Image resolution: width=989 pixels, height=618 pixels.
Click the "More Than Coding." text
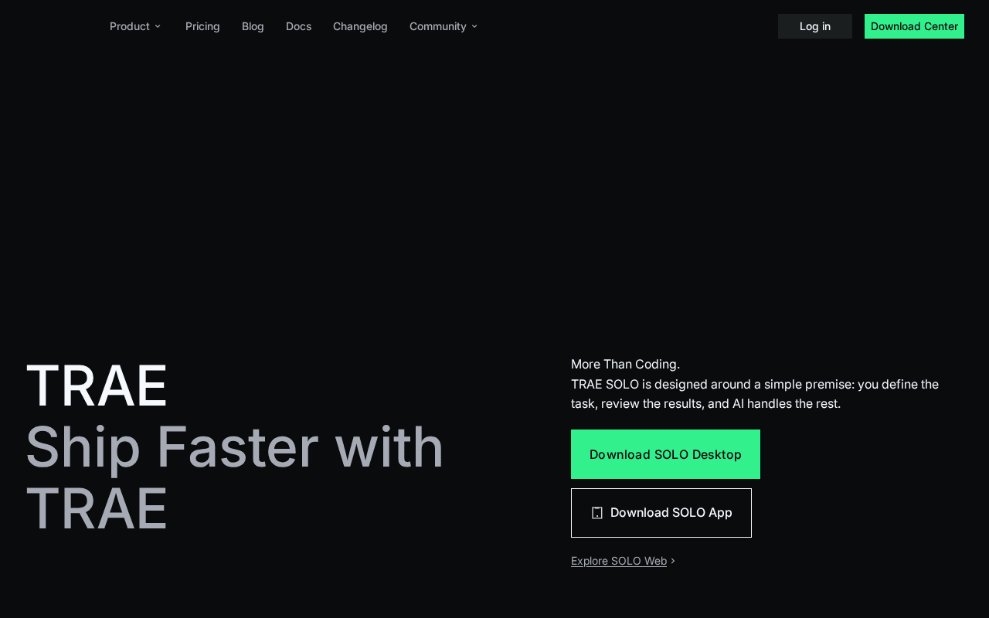pyautogui.click(x=625, y=364)
